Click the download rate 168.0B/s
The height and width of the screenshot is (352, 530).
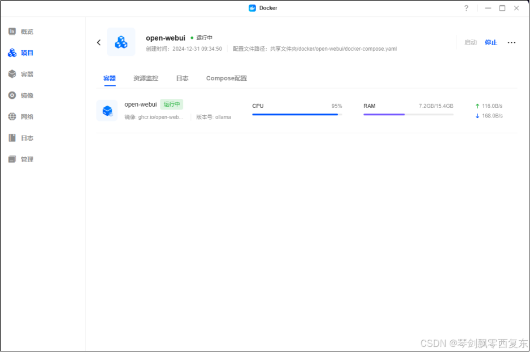[492, 116]
